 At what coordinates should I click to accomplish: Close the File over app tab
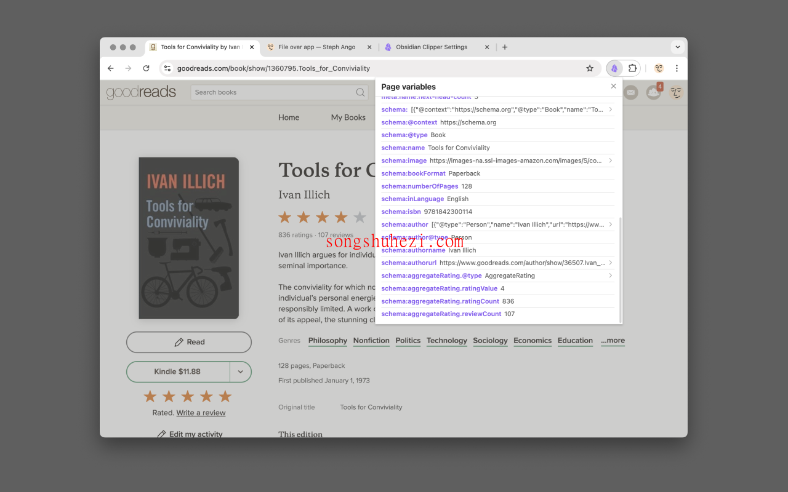(369, 47)
